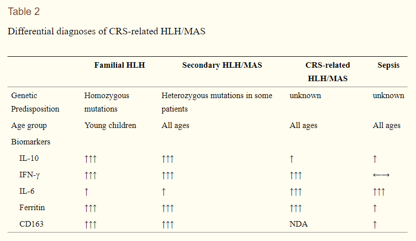Click the NDA cell in CD163 row
This screenshot has height=241, width=416.
(x=298, y=224)
